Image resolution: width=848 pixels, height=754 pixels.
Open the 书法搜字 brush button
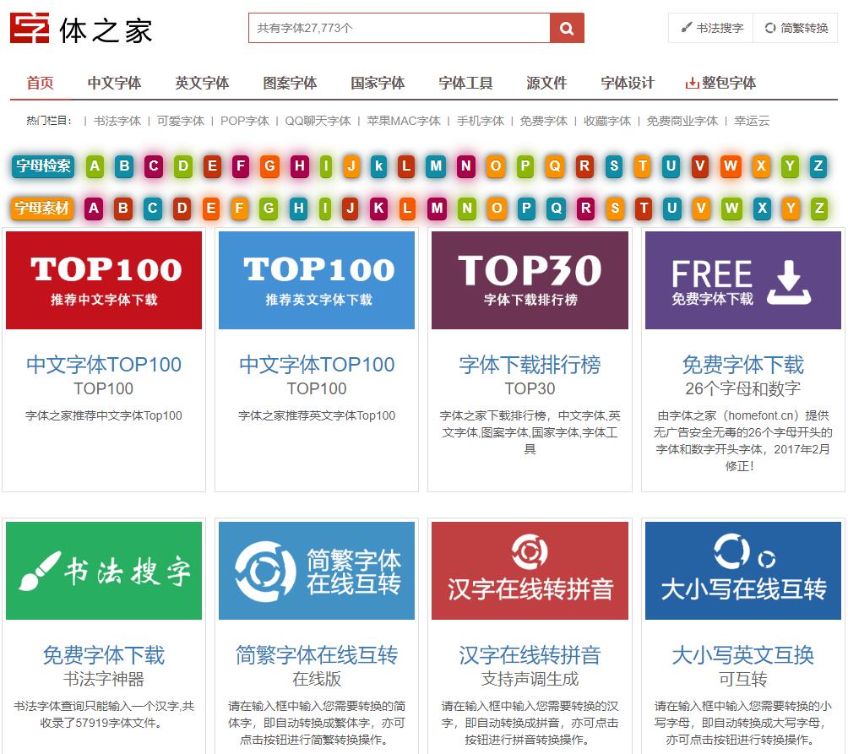pyautogui.click(x=710, y=28)
